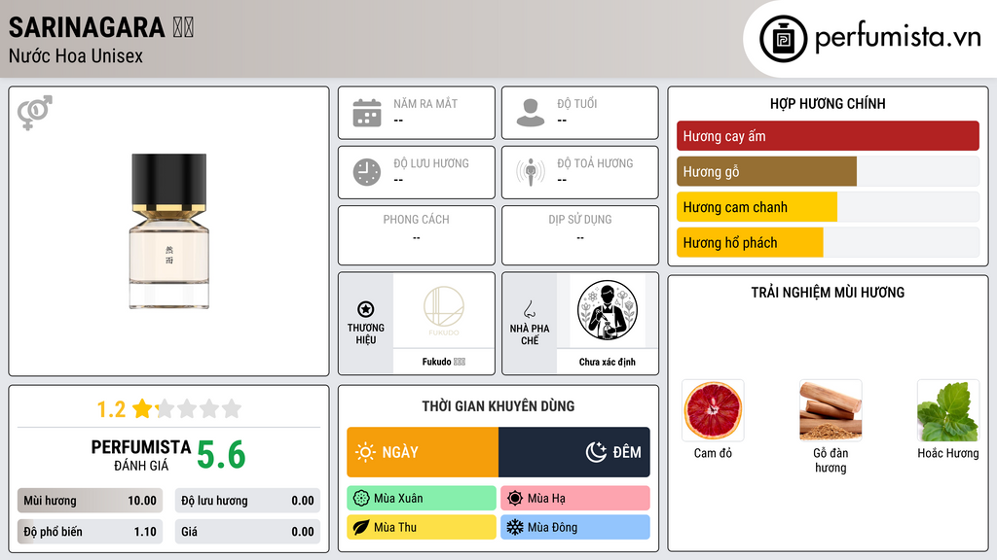Open the perfumer Chưa xác định portrait
This screenshot has height=560, width=997.
pos(608,310)
